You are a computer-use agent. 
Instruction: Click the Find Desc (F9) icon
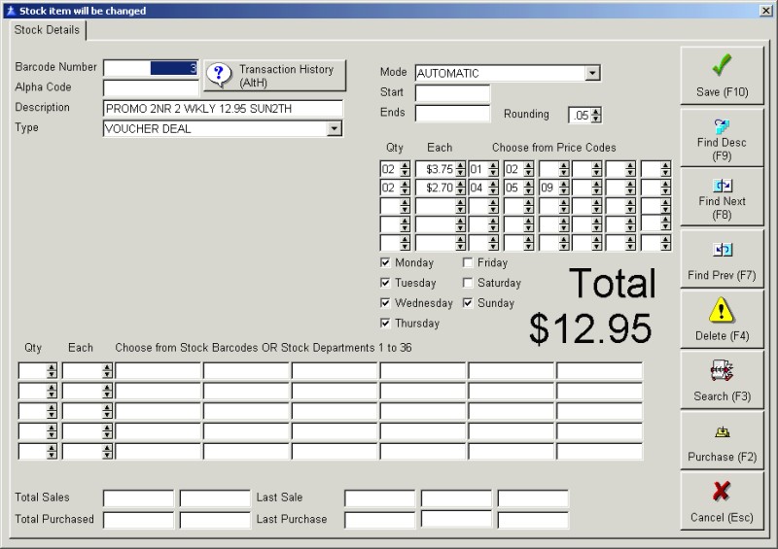(x=721, y=124)
